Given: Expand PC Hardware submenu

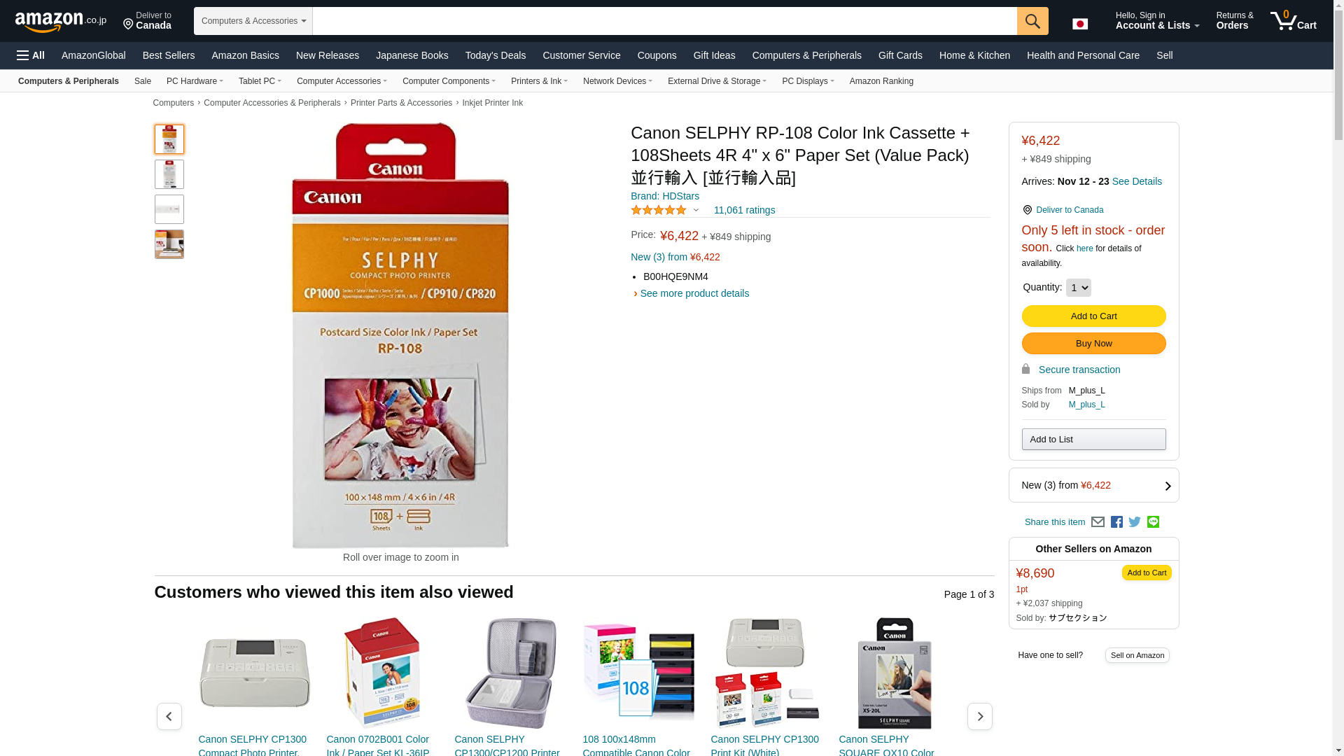Looking at the screenshot, I should point(195,81).
